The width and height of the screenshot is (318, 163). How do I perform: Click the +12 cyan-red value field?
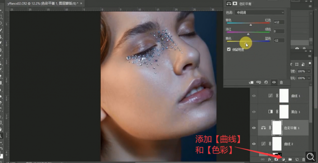coord(279,22)
